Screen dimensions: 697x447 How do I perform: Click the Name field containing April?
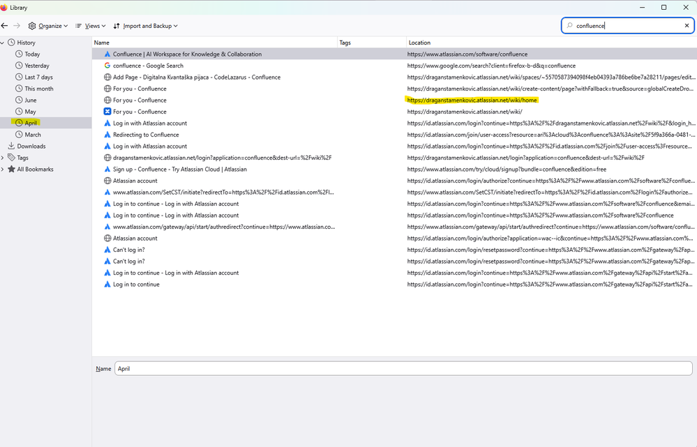pyautogui.click(x=403, y=368)
